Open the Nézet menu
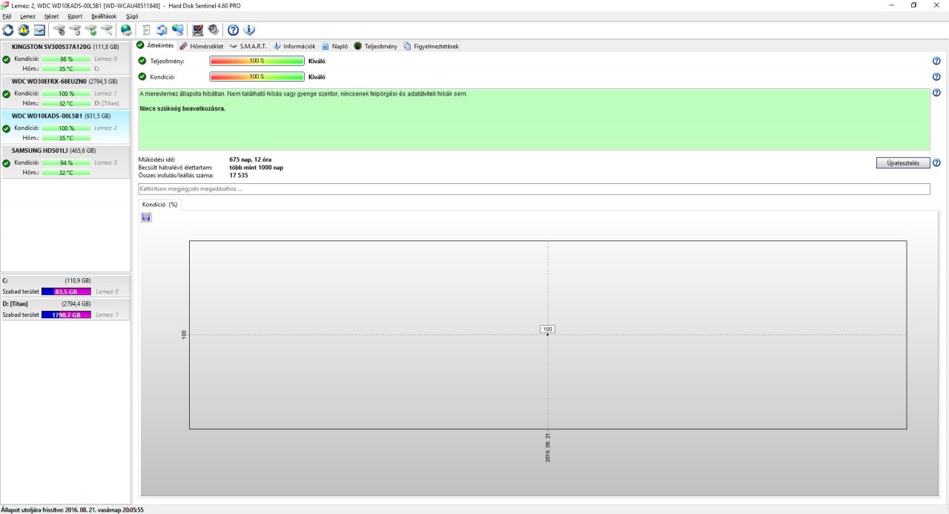This screenshot has width=949, height=514. click(x=51, y=16)
